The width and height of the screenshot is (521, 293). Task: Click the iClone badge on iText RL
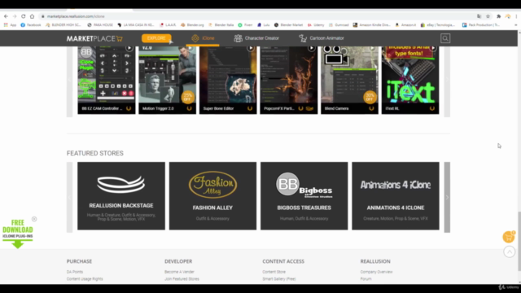432,108
